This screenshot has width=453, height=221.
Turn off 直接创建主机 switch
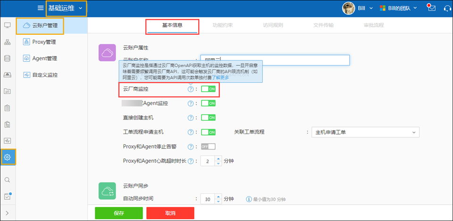point(208,118)
